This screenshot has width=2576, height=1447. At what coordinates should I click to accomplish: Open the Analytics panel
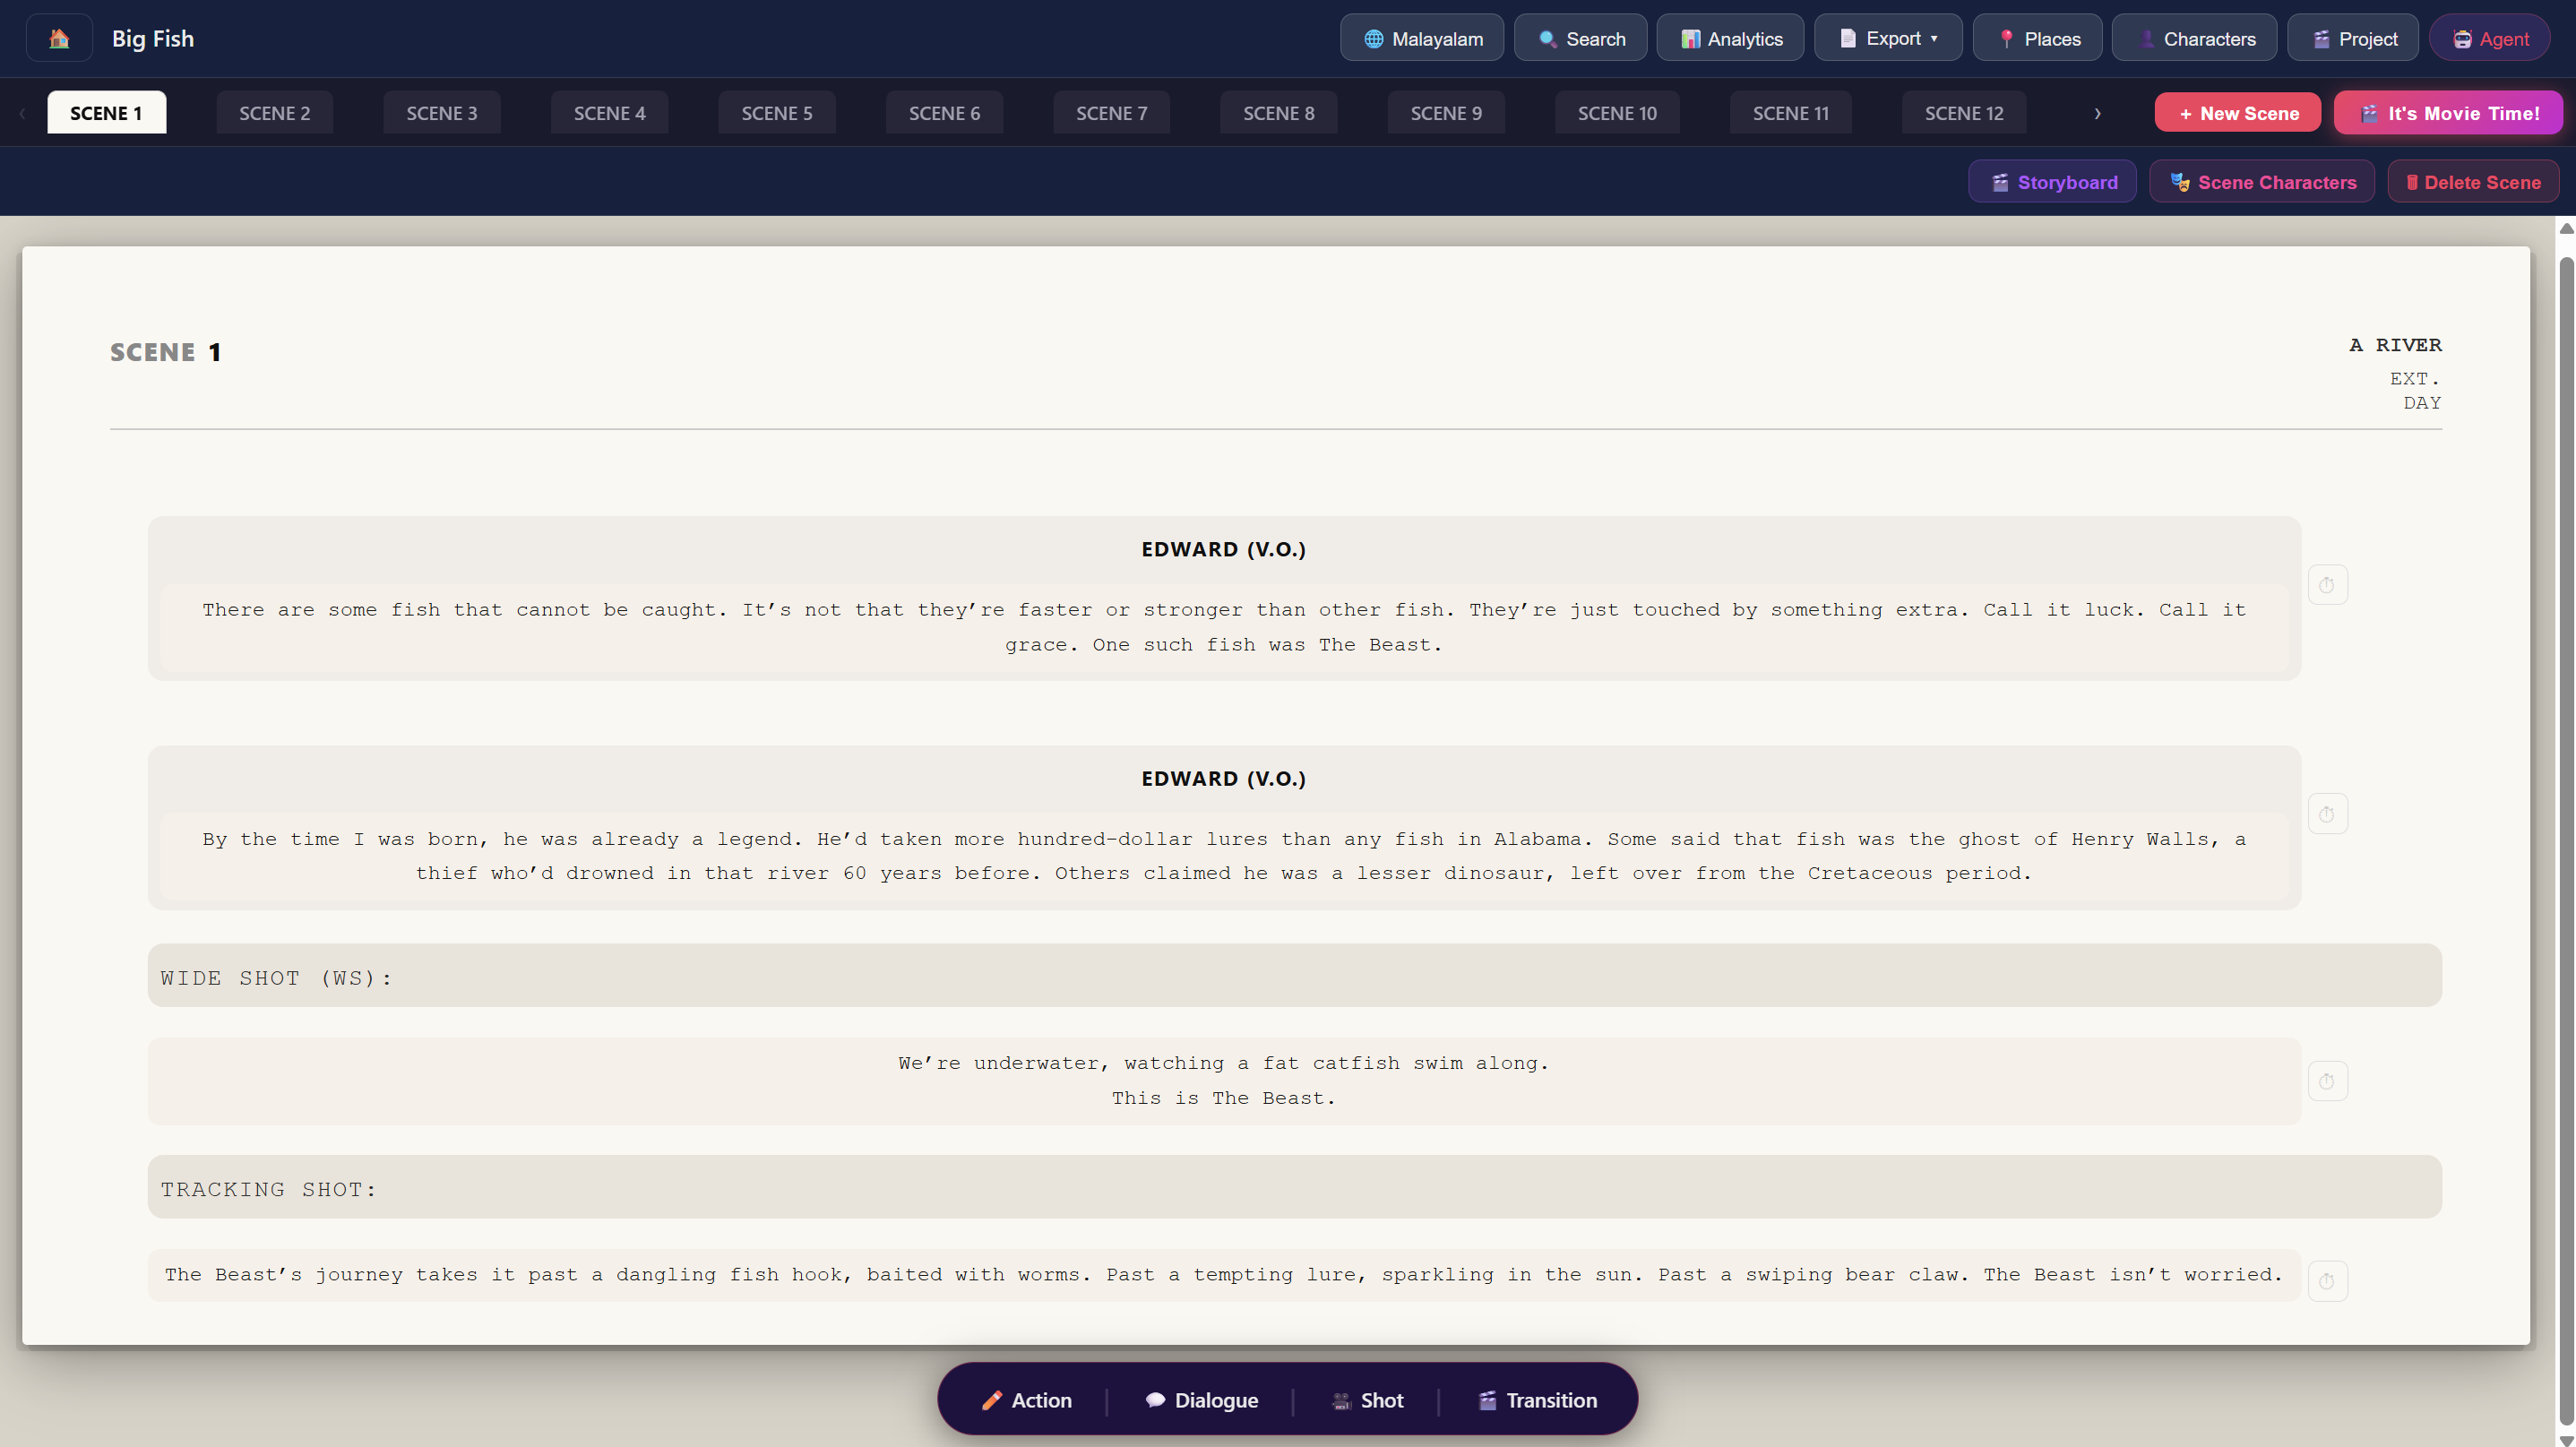tap(1730, 39)
